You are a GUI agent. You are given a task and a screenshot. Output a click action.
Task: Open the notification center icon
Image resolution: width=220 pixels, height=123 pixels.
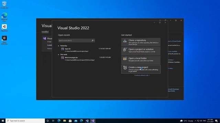pyautogui.click(x=216, y=121)
